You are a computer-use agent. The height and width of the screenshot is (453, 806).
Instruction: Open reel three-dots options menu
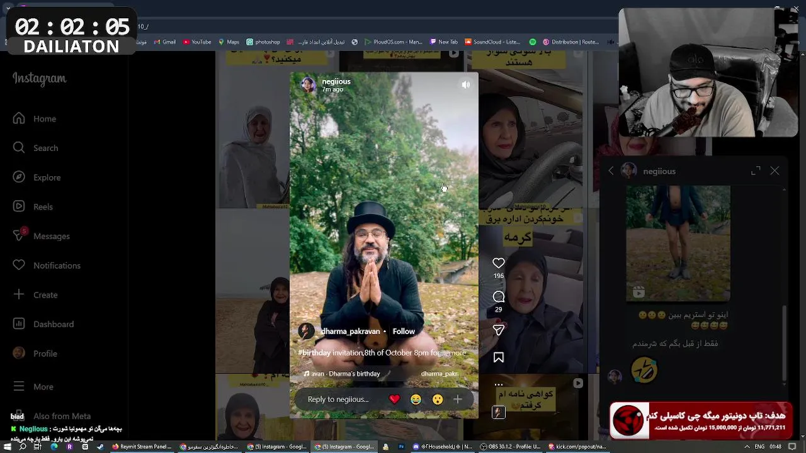tap(499, 384)
